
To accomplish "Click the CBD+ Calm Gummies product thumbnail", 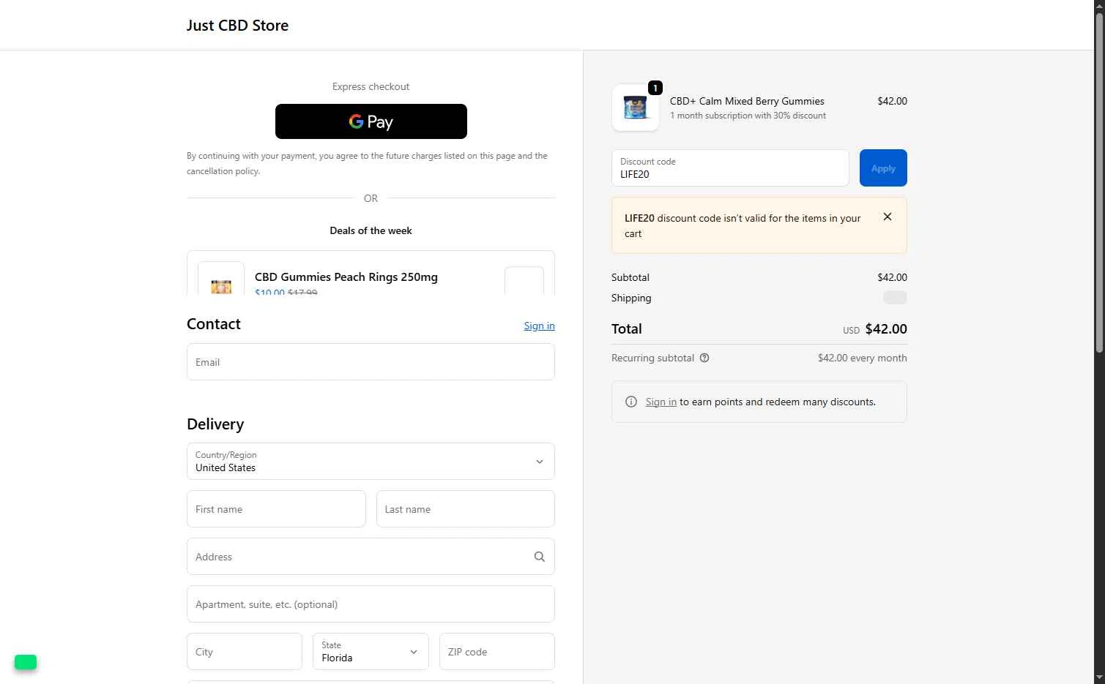I will click(x=635, y=108).
